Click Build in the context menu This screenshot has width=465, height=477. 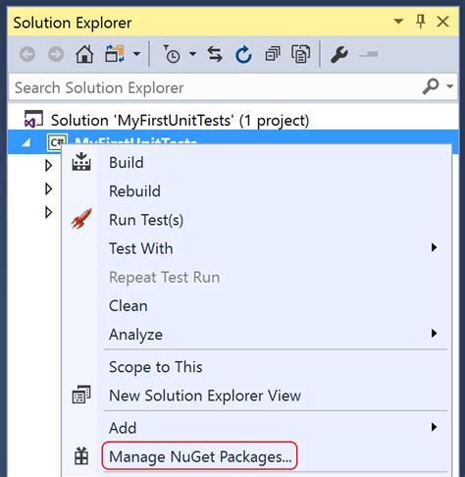click(x=127, y=163)
